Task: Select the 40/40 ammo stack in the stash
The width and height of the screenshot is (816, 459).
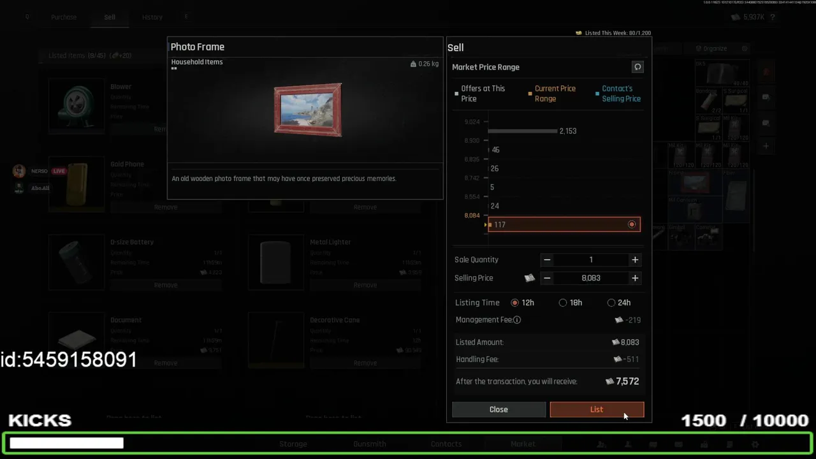Action: [722, 74]
